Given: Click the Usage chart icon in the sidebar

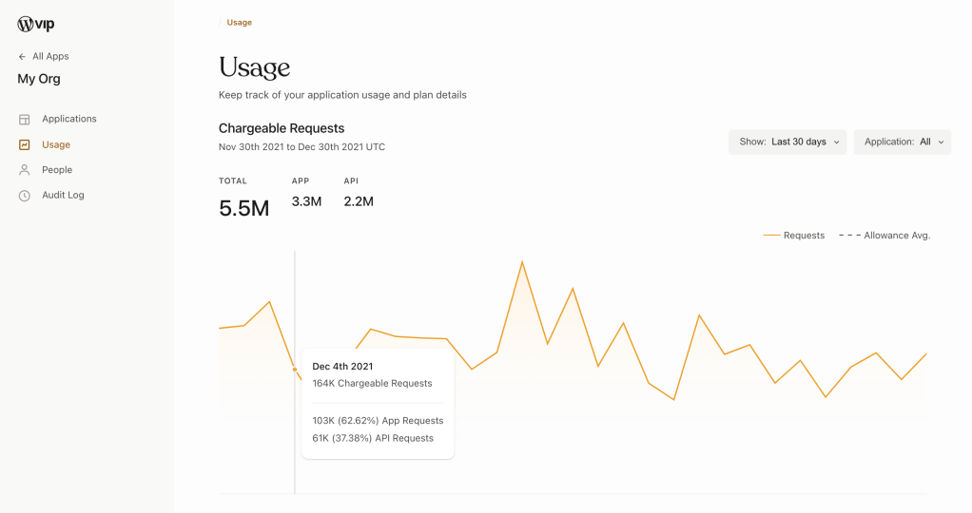Looking at the screenshot, I should click(24, 145).
